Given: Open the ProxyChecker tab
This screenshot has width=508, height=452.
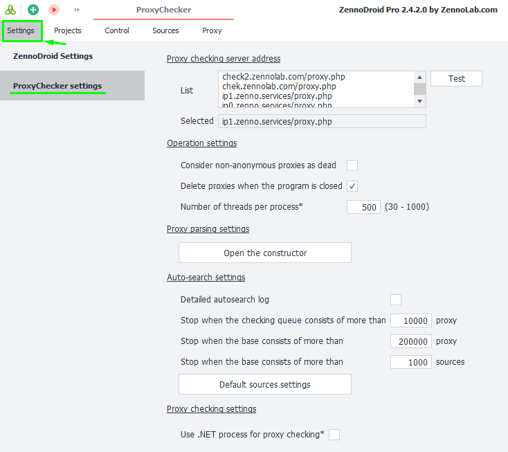Looking at the screenshot, I should coord(163,10).
